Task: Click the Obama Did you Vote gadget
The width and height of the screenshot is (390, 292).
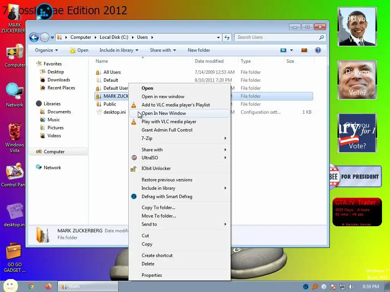Action: (x=357, y=27)
